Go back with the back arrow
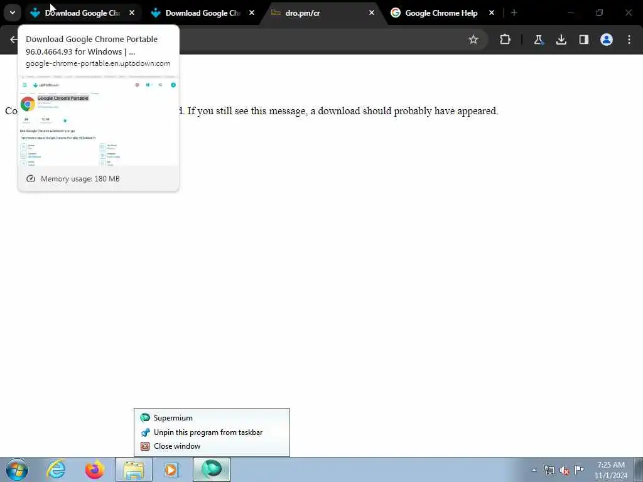The height and width of the screenshot is (482, 643). [14, 40]
